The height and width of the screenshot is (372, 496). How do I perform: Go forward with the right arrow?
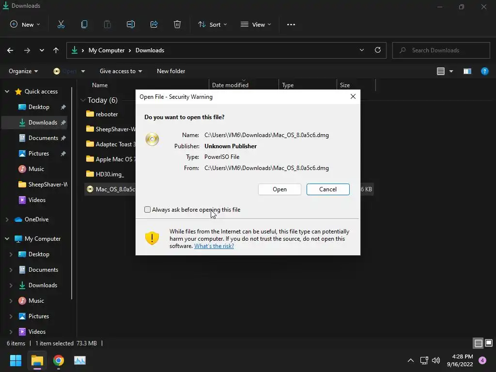27,50
